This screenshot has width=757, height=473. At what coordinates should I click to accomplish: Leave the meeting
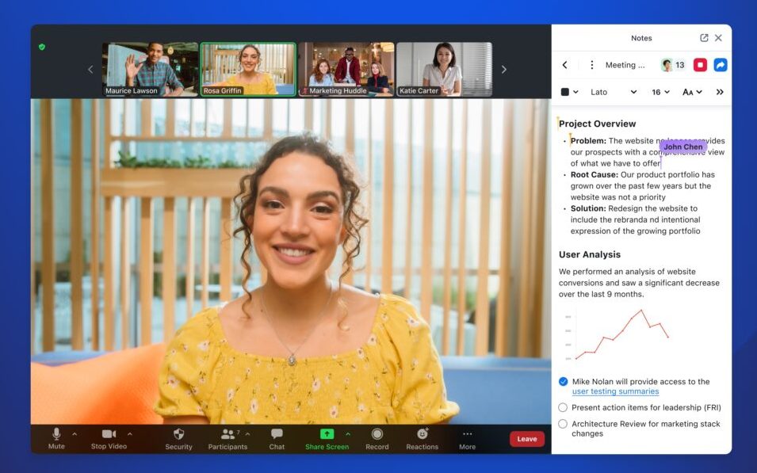tap(526, 439)
